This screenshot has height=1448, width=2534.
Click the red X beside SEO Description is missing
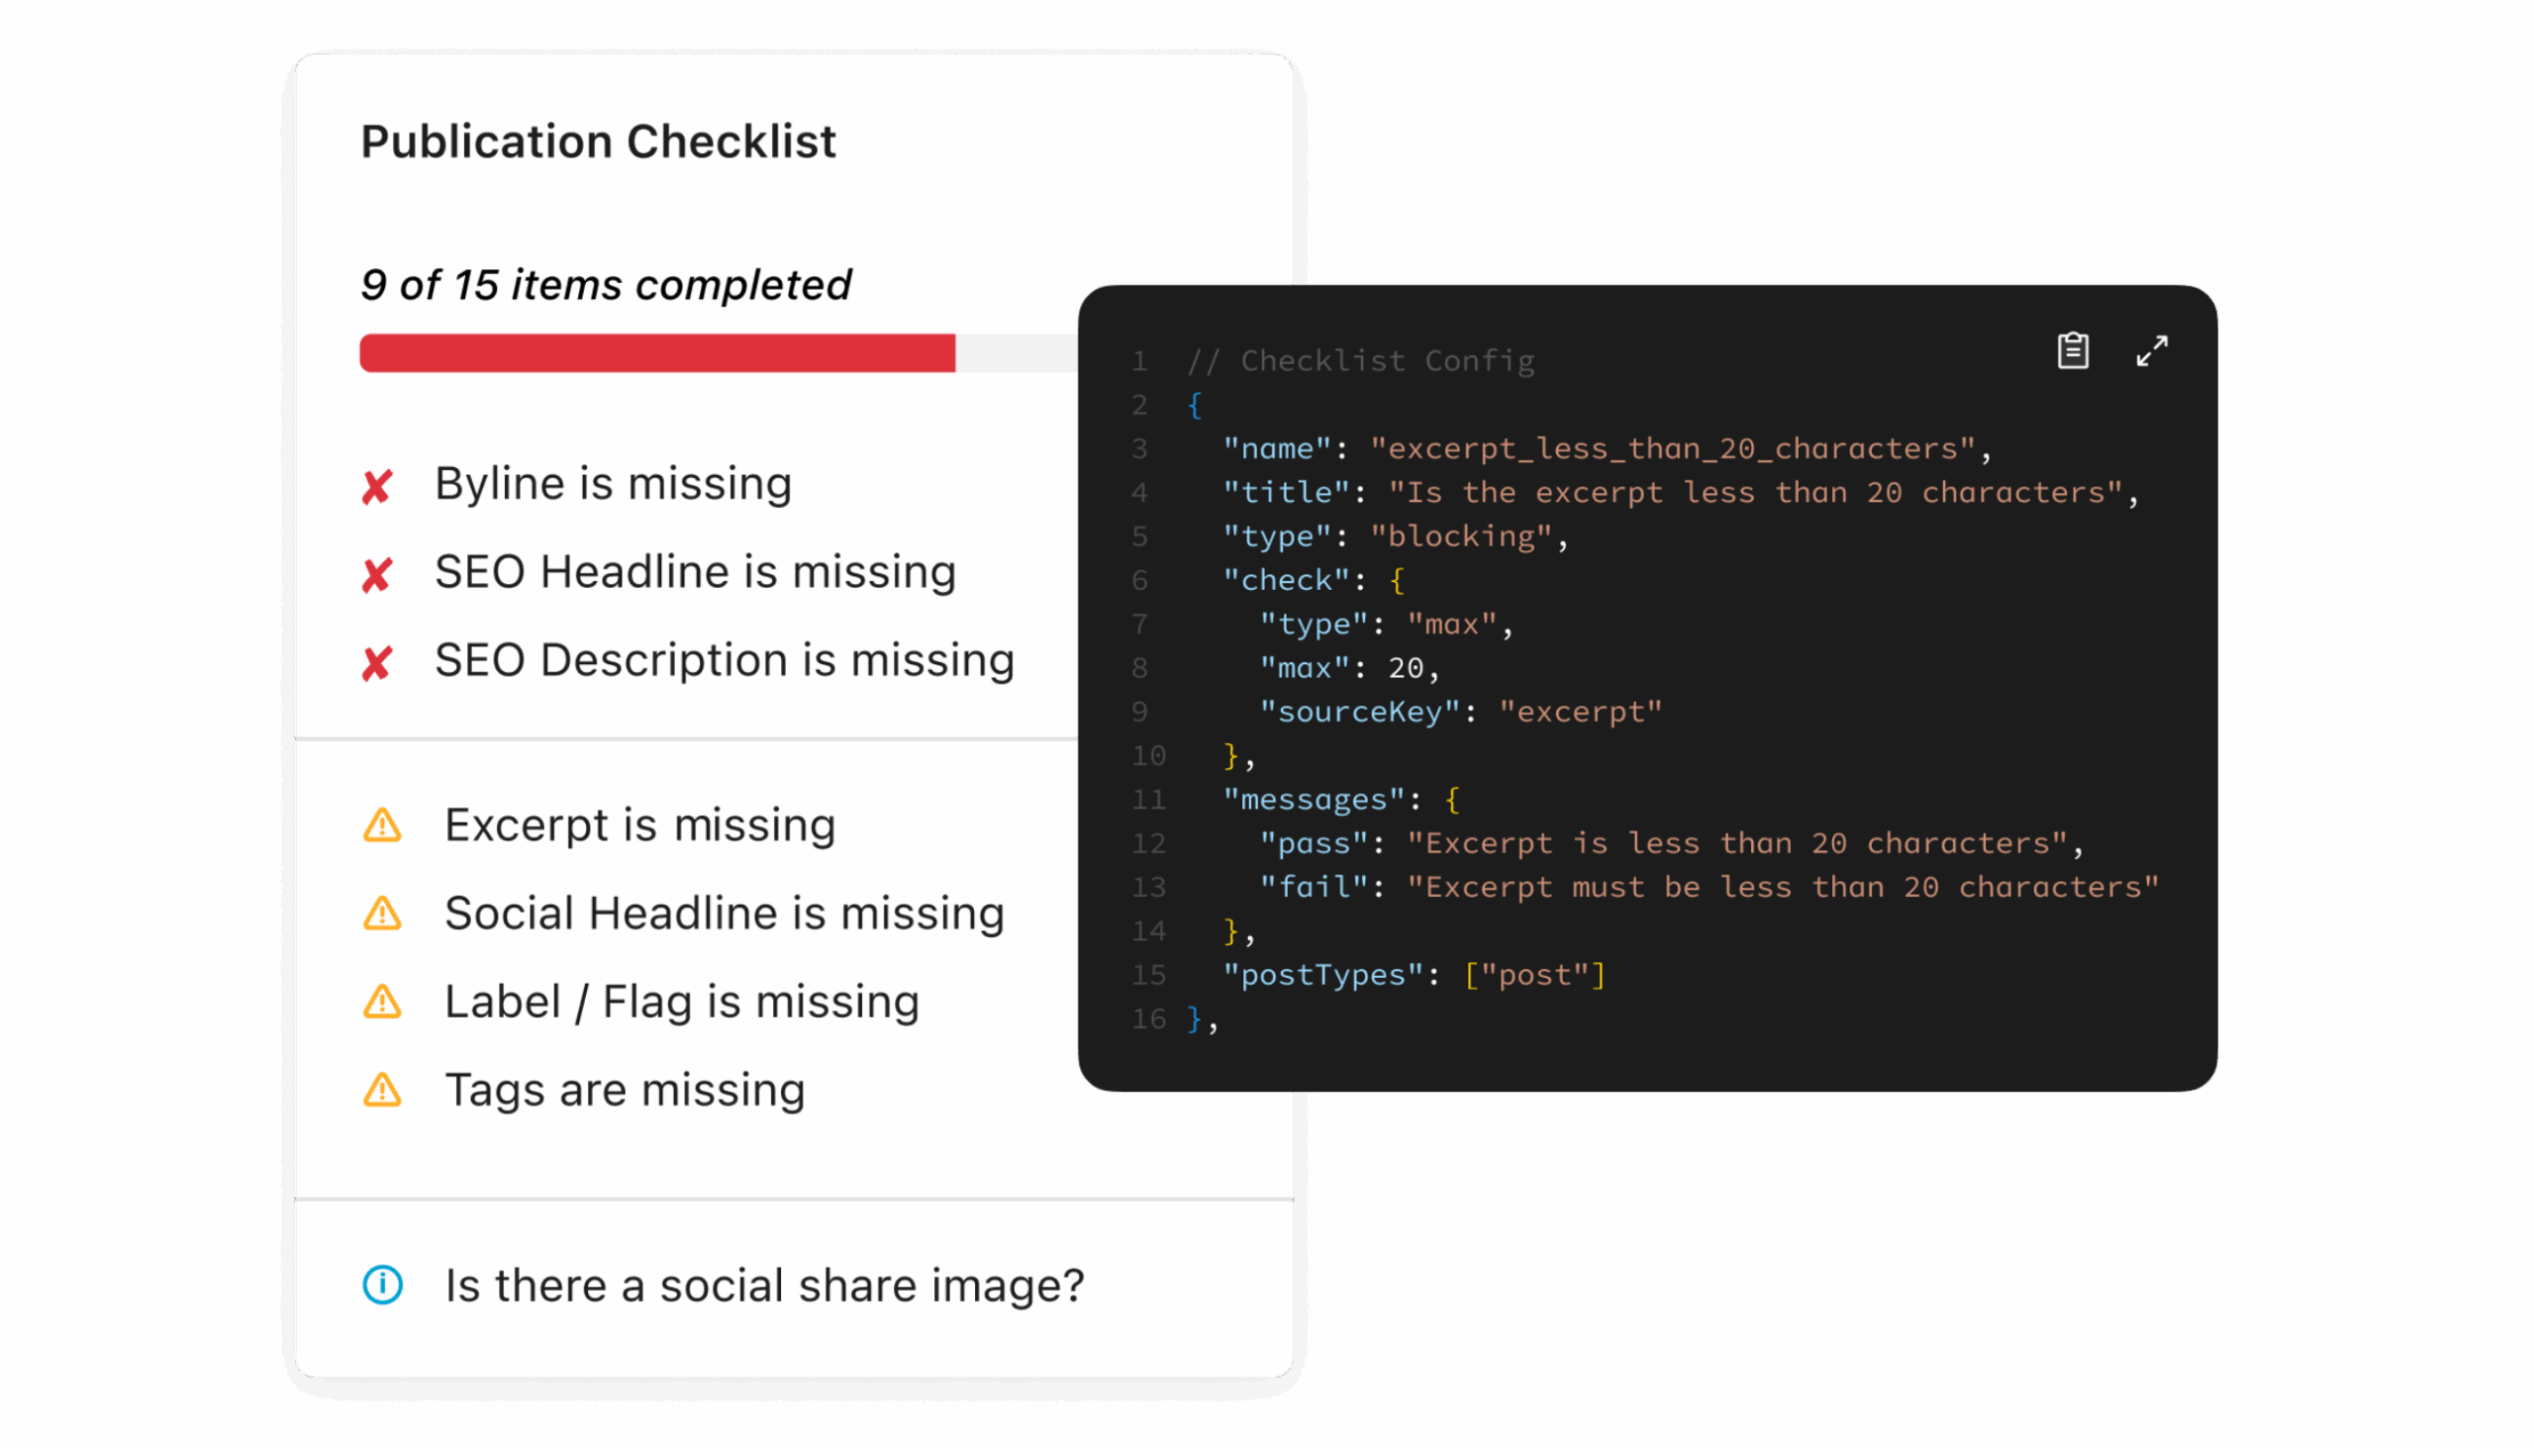pyautogui.click(x=377, y=663)
